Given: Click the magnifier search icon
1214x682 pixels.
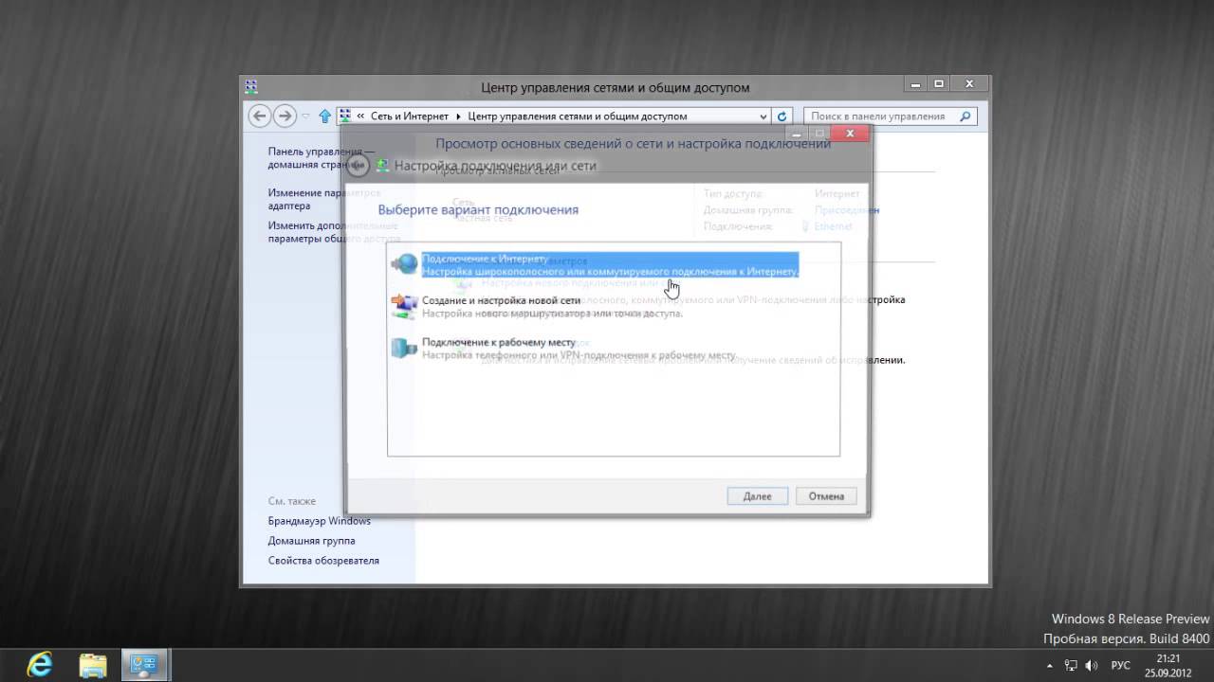Looking at the screenshot, I should click(966, 117).
